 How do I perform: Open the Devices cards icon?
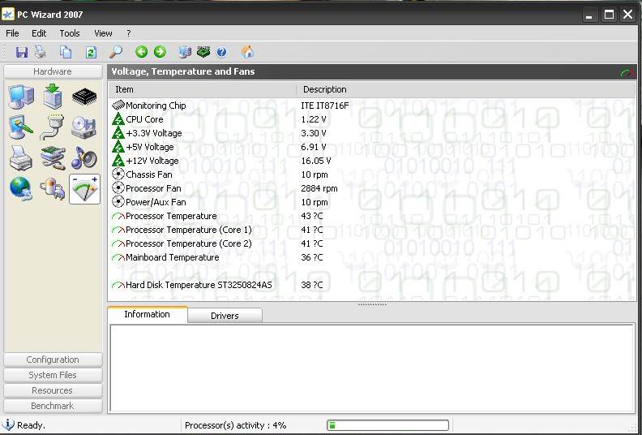tap(53, 157)
